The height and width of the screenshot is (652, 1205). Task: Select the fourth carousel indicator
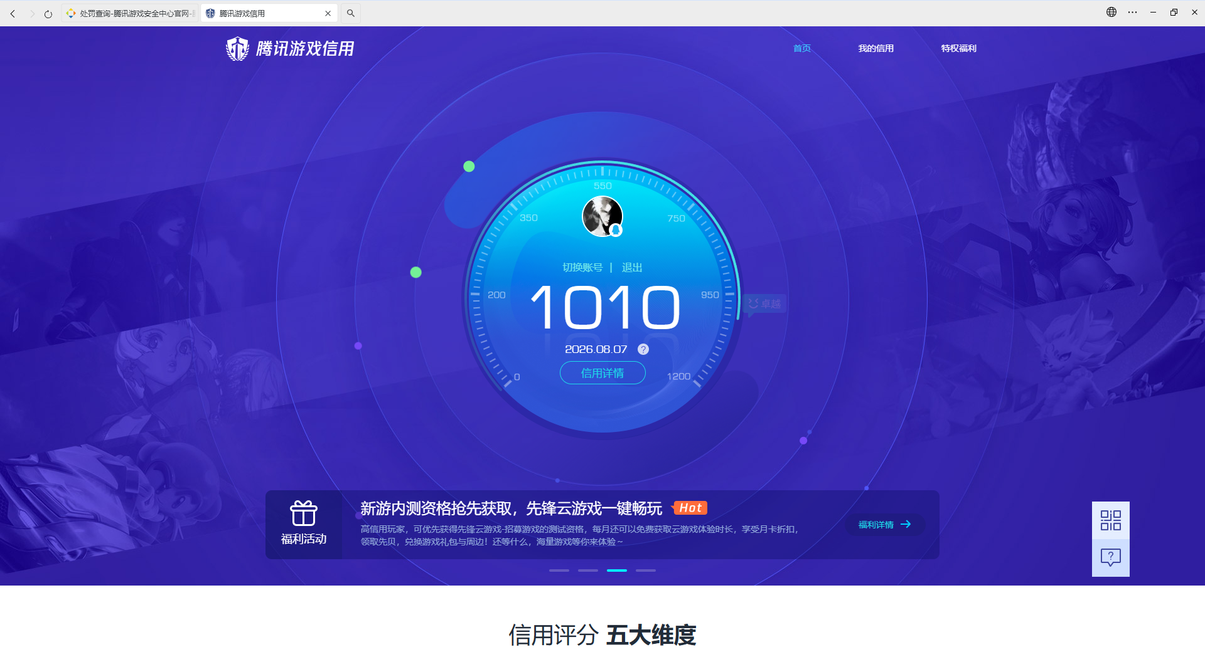coord(646,570)
